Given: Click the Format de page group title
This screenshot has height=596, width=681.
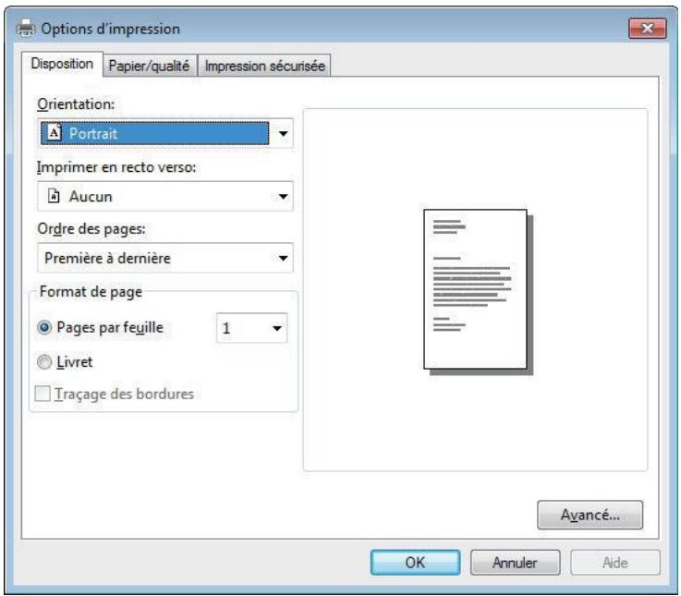Looking at the screenshot, I should coord(91,292).
